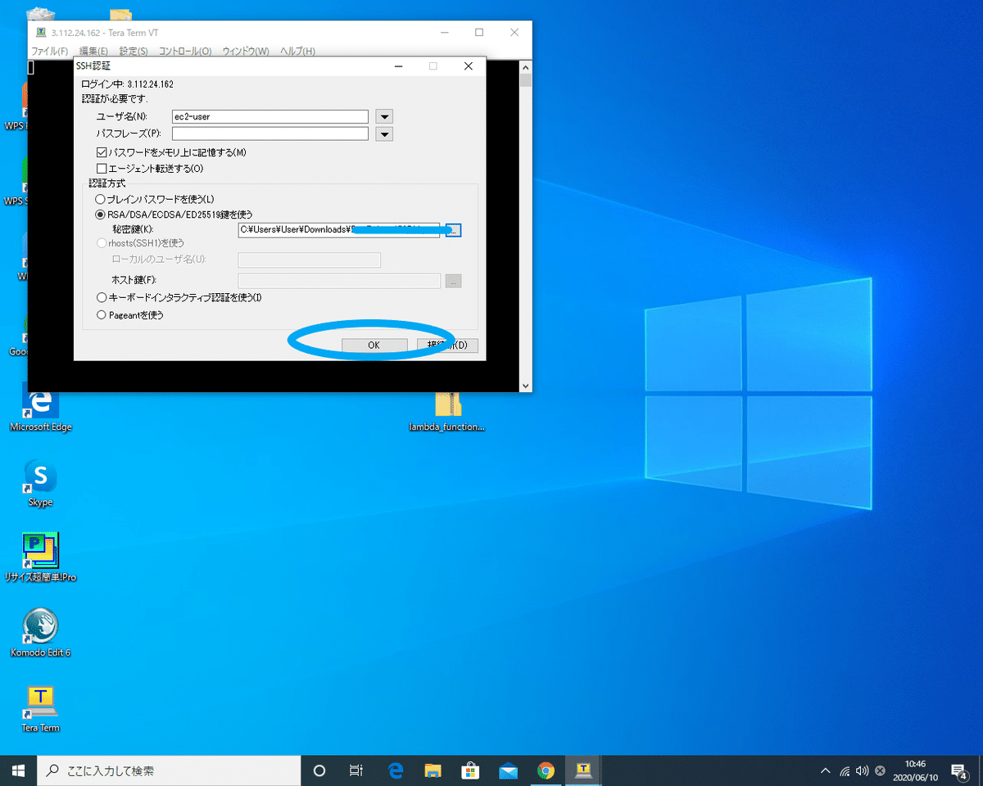Click OK in the SSH認証 dialog
This screenshot has width=983, height=786.
pos(374,346)
